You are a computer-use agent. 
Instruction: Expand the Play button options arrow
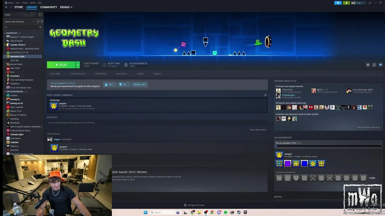pos(78,65)
